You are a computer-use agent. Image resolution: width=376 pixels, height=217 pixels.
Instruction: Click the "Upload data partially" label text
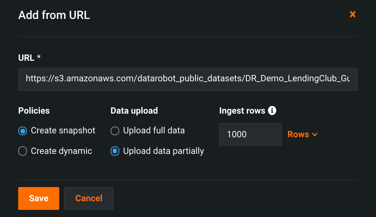164,151
